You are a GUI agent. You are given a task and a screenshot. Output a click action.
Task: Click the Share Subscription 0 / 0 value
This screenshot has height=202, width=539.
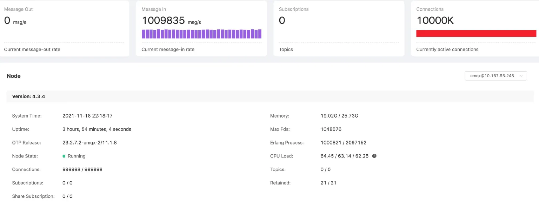(x=67, y=196)
